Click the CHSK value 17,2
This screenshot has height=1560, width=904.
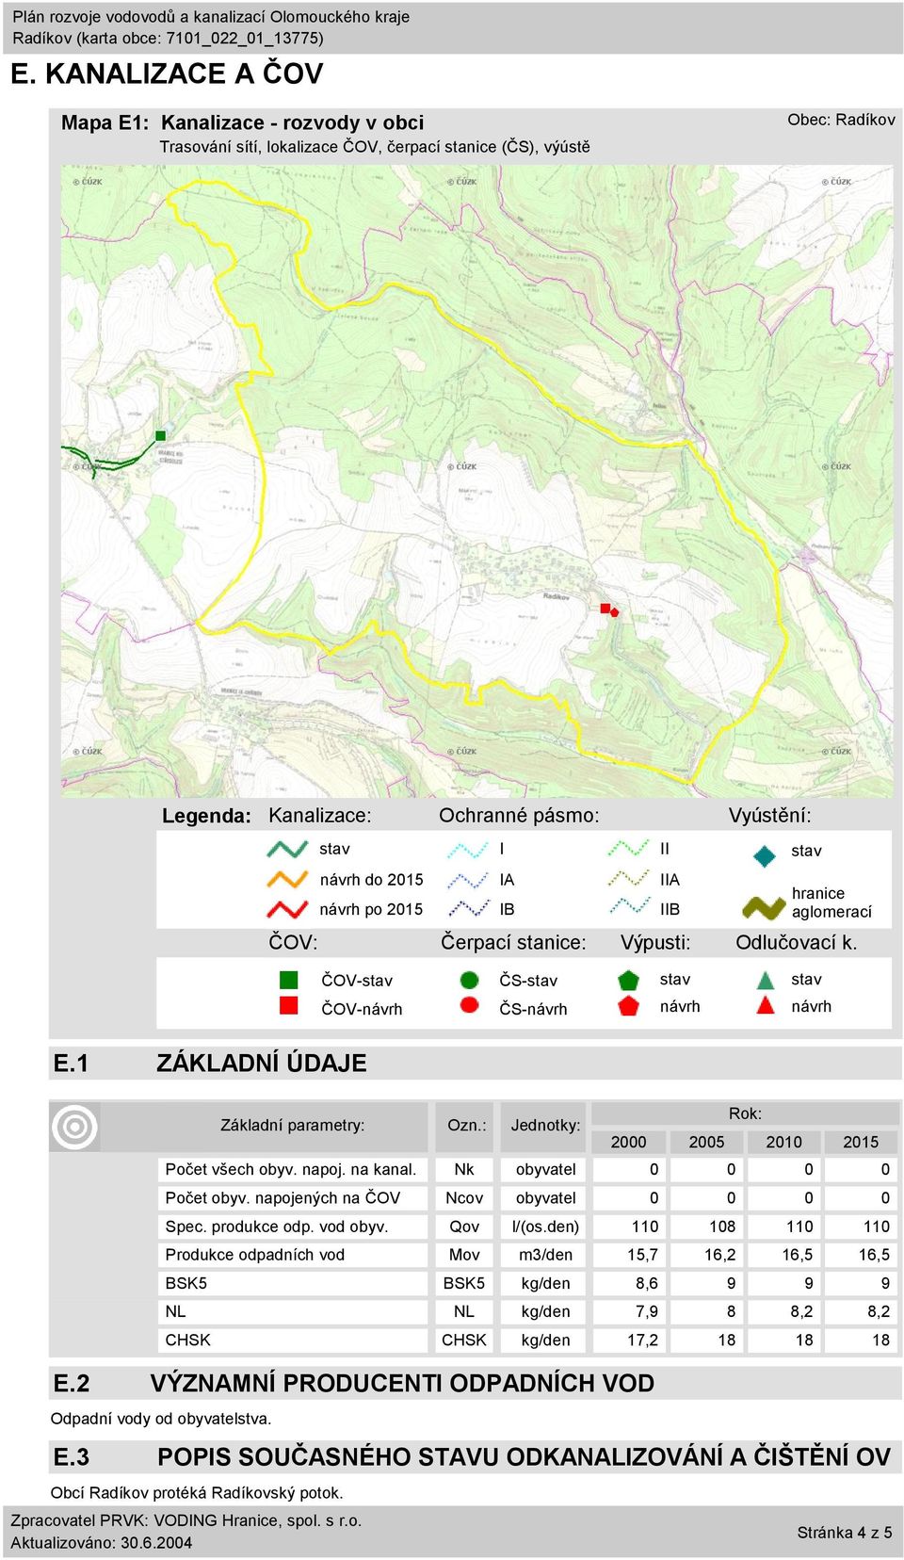click(x=642, y=1340)
